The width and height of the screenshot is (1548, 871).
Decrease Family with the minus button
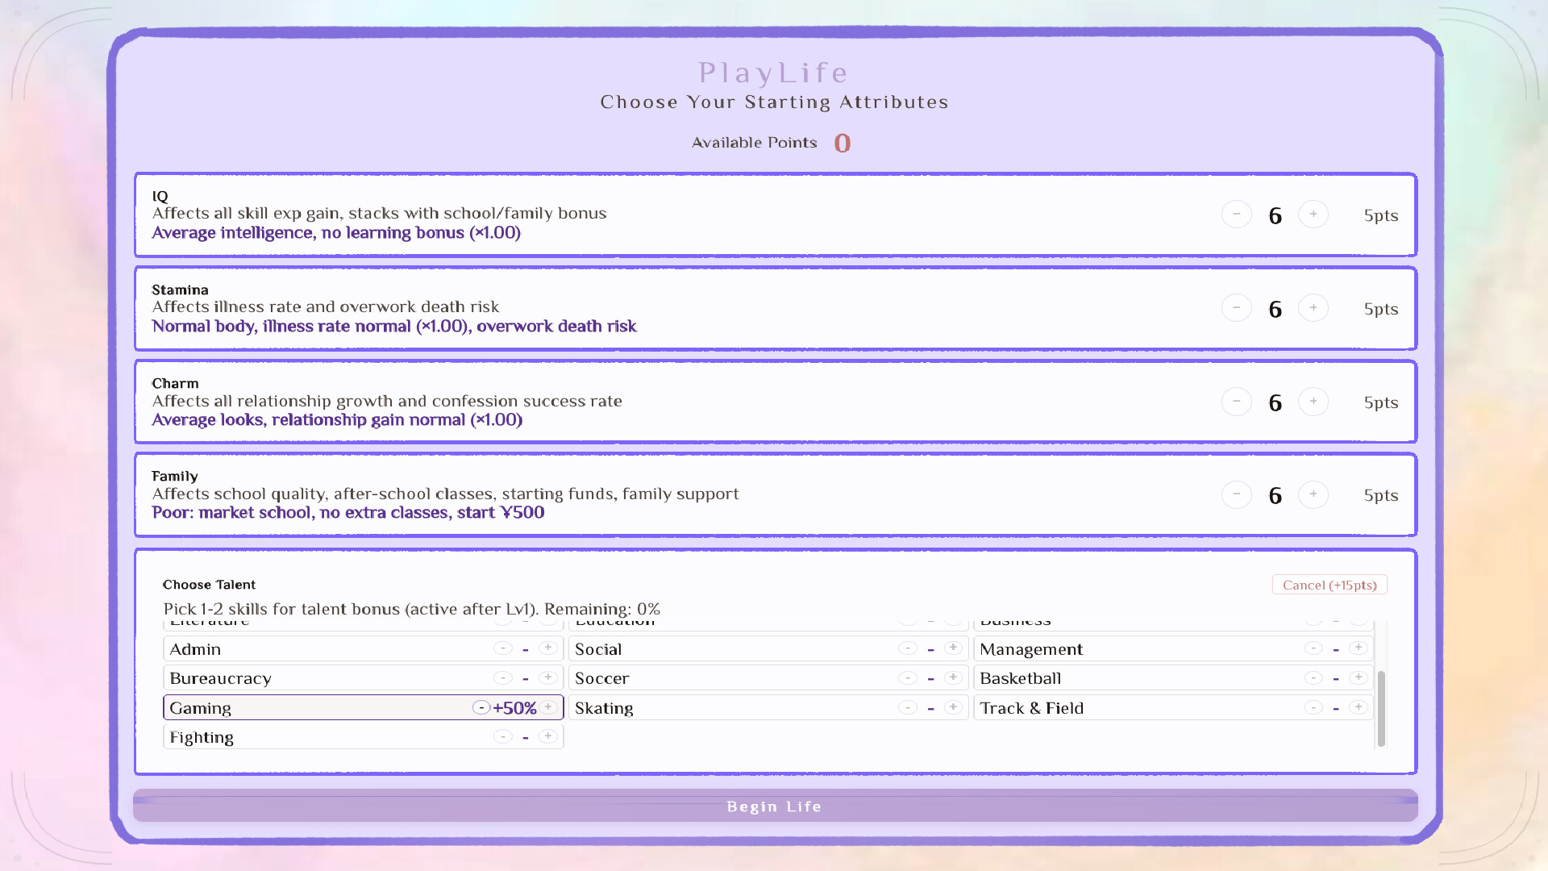coord(1236,494)
